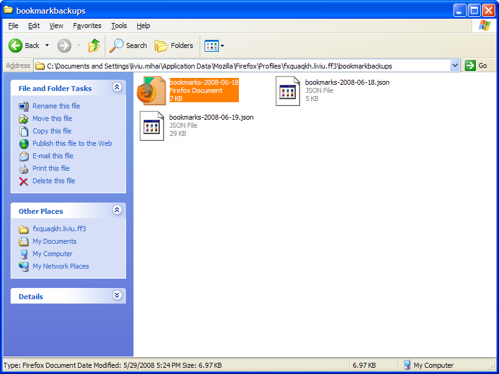Click the green Go arrow button
This screenshot has width=499, height=374.
470,65
